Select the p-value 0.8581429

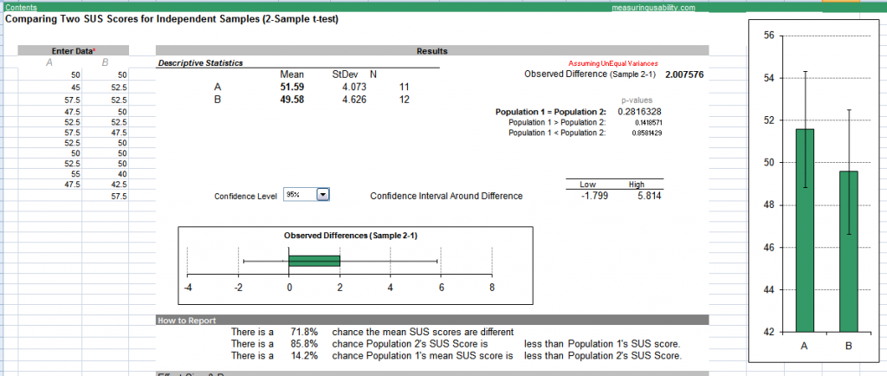[x=648, y=133]
